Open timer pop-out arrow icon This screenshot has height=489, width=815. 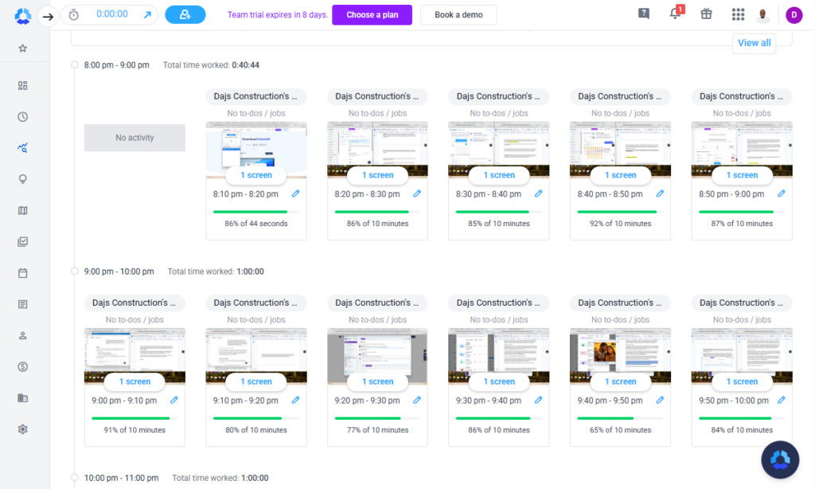pyautogui.click(x=147, y=15)
